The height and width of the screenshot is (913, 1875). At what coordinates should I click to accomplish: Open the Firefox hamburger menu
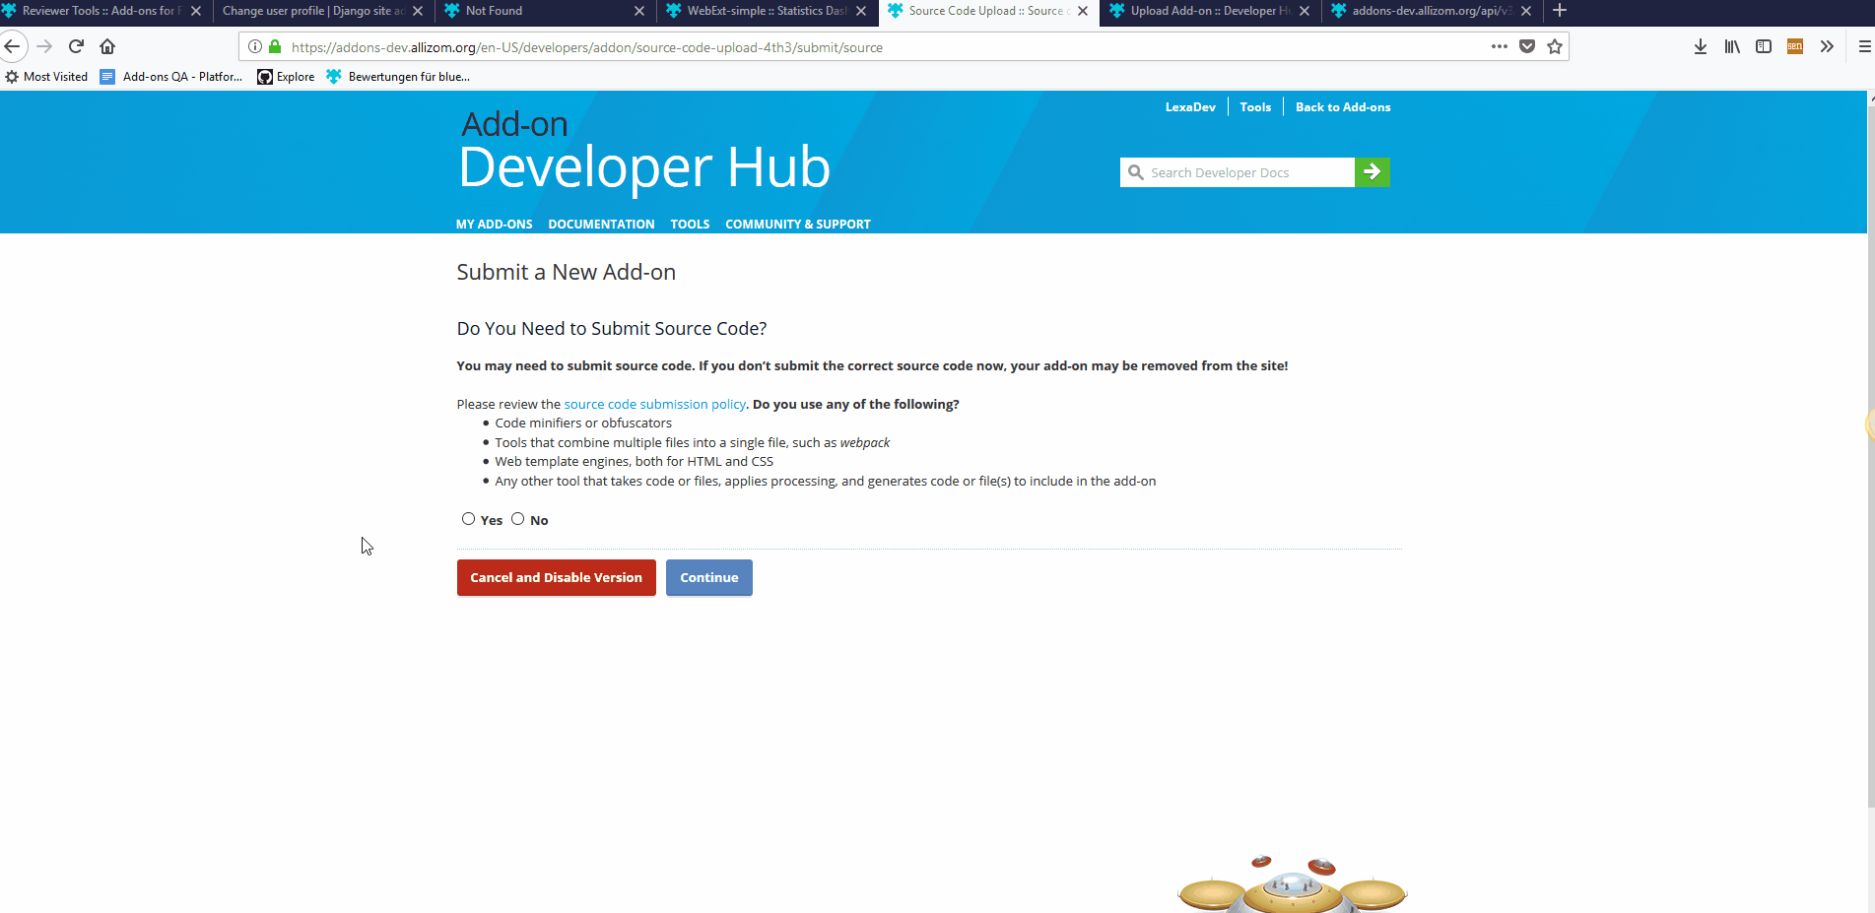point(1862,46)
